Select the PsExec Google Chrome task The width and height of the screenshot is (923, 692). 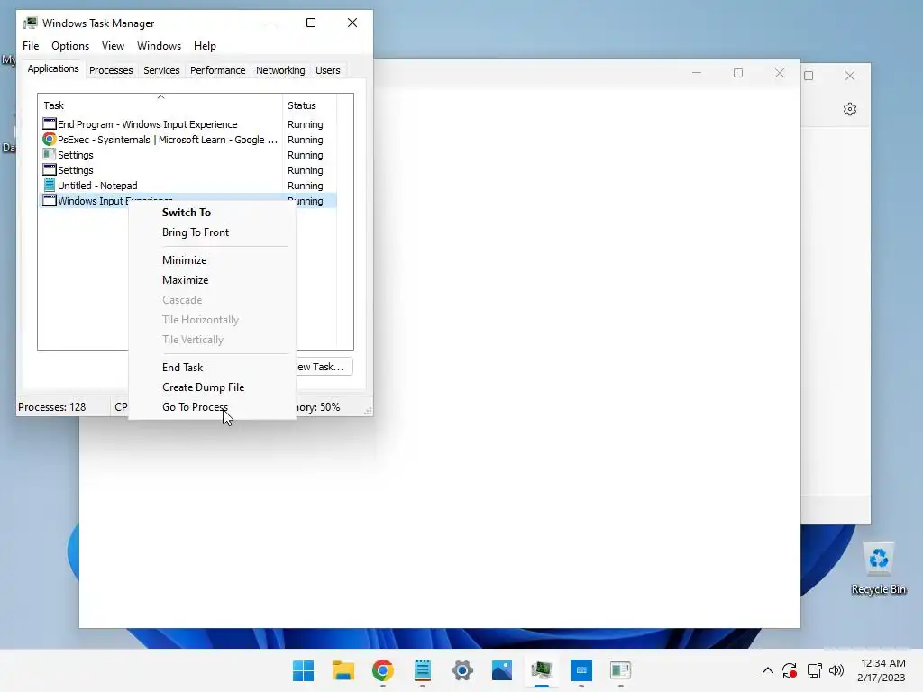[187, 140]
